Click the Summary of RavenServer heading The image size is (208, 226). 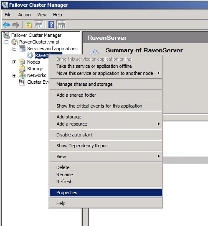pos(144,51)
